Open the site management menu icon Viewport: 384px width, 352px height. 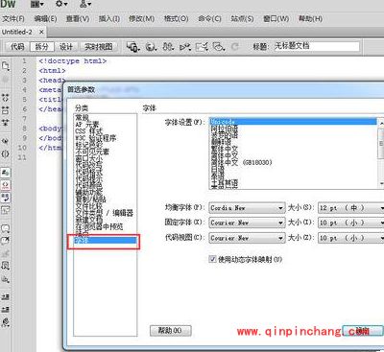[x=85, y=4]
